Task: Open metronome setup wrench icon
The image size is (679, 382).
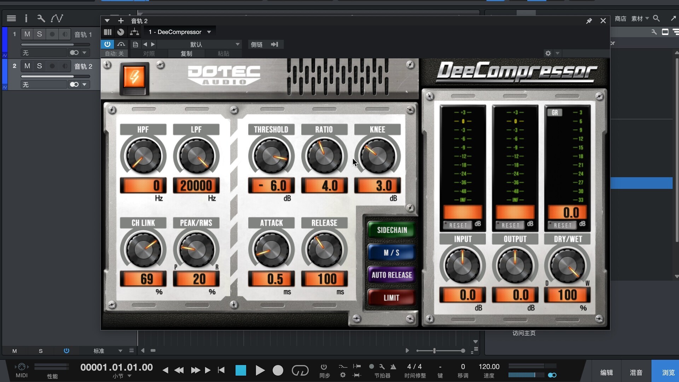Action: [382, 367]
